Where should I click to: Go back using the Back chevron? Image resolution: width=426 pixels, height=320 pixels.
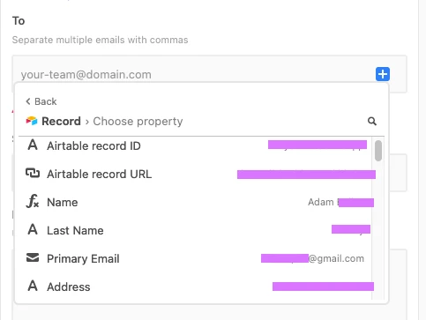click(41, 101)
